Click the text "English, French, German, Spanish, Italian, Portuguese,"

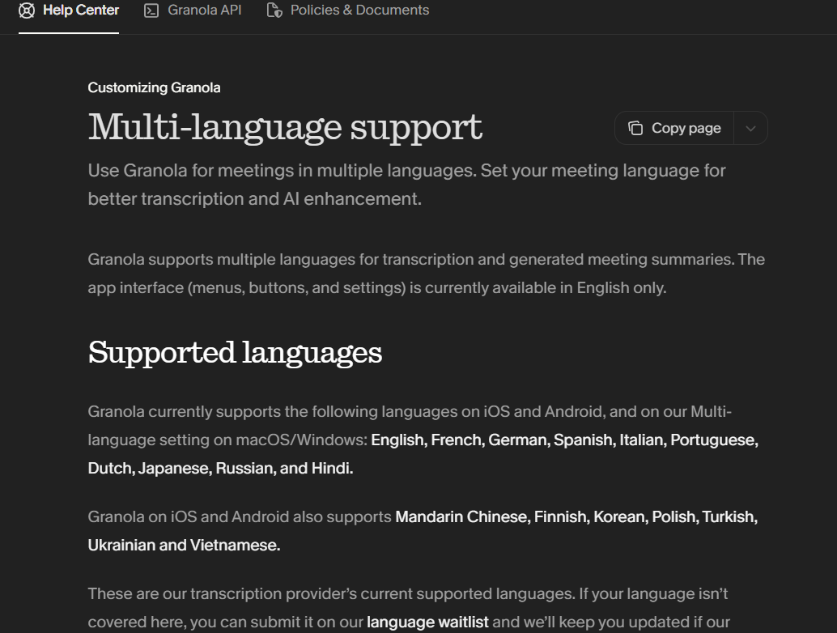click(565, 440)
